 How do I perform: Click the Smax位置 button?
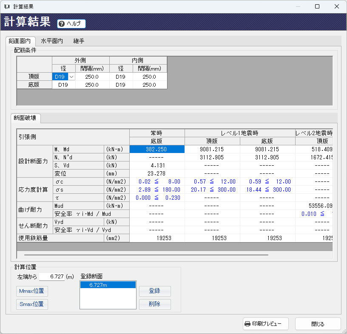click(x=32, y=304)
